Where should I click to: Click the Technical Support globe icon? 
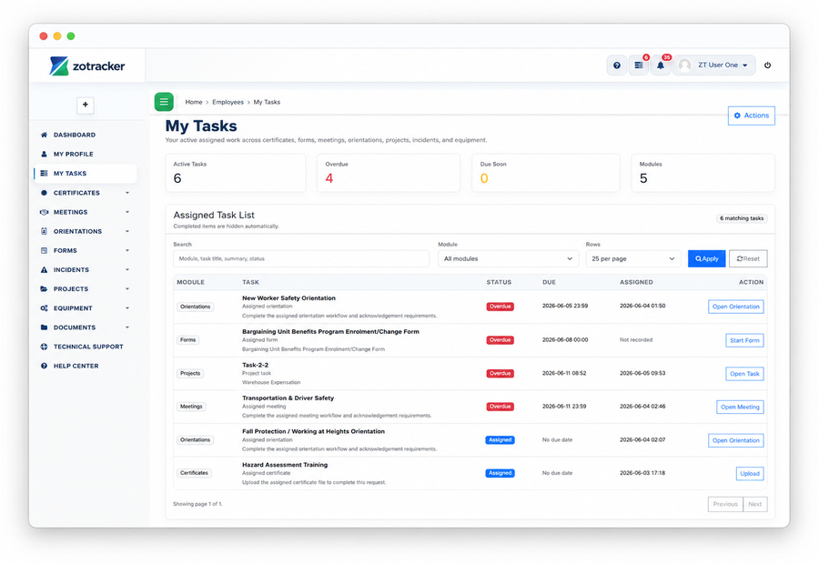coord(44,347)
